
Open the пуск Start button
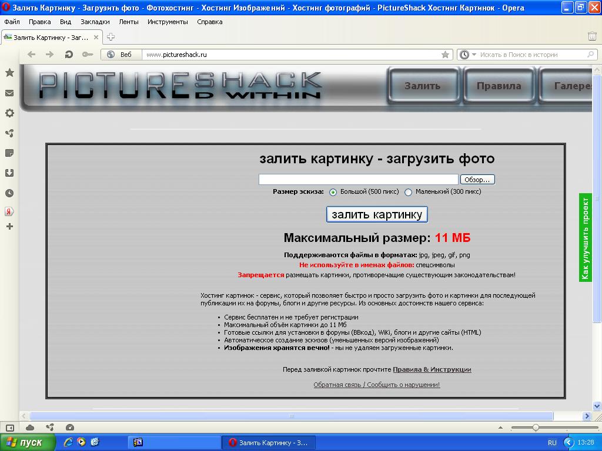coord(28,442)
